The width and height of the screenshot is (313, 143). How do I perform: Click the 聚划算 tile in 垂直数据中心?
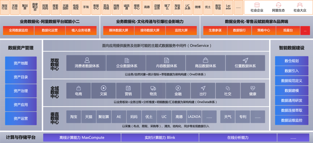[x=104, y=117]
